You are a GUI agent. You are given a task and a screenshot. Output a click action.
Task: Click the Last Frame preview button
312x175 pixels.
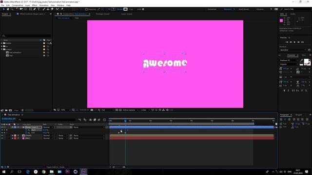303,42
